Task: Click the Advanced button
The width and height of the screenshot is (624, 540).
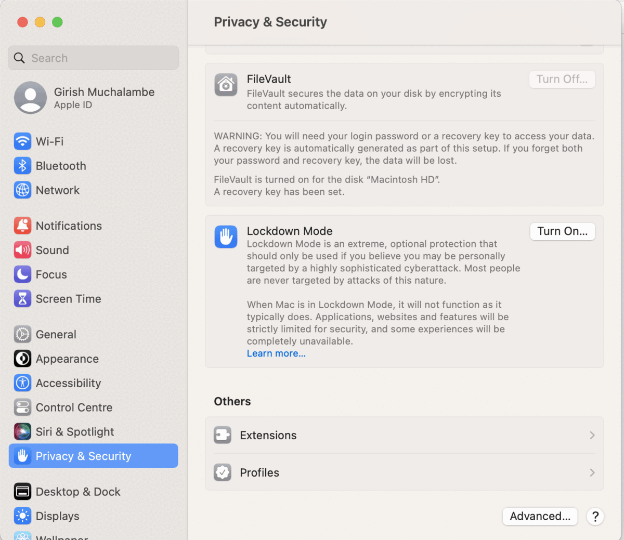Action: point(540,516)
